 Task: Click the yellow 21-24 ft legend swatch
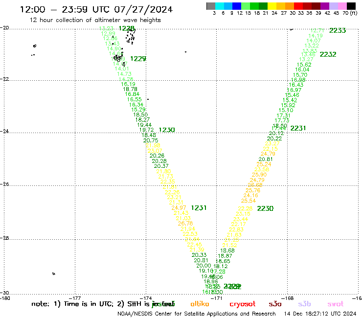[x=272, y=6]
